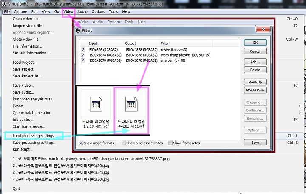Choose Save processing settings...
The height and width of the screenshot is (194, 306).
coord(34,143)
